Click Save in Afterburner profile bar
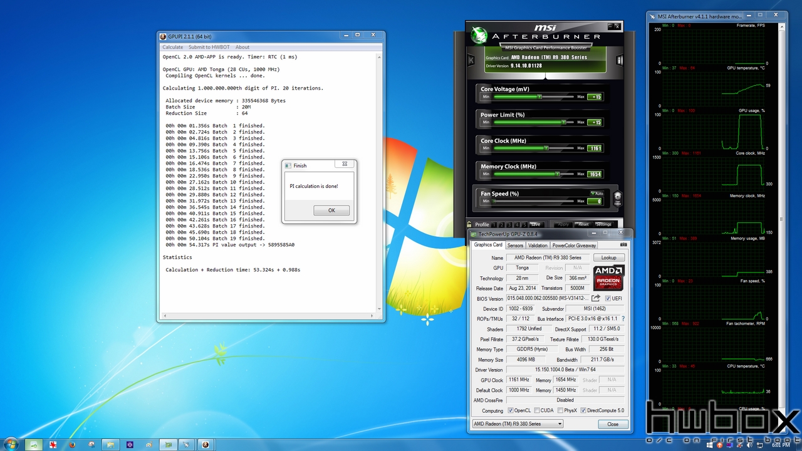 point(536,224)
